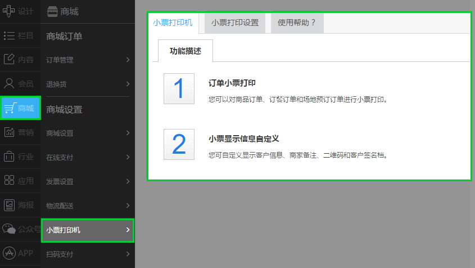This screenshot has height=268, width=475.
Task: Open the 设计 design sidebar icon
Action: tap(9, 11)
